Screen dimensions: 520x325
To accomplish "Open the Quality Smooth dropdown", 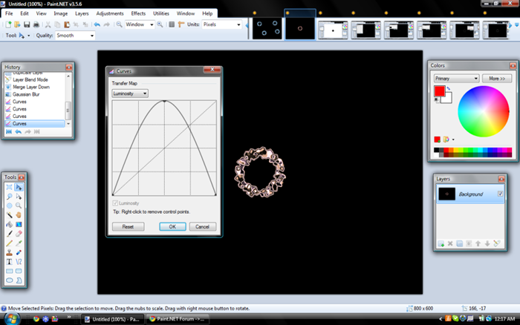I will pyautogui.click(x=75, y=36).
